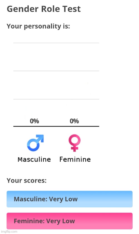
Task: Select the Masculine: Very Low score bar
Action: coord(69,199)
